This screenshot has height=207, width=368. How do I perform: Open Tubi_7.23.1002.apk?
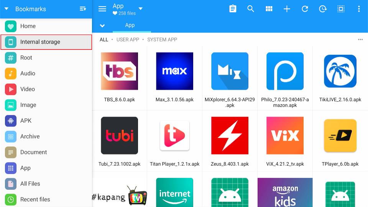click(120, 141)
